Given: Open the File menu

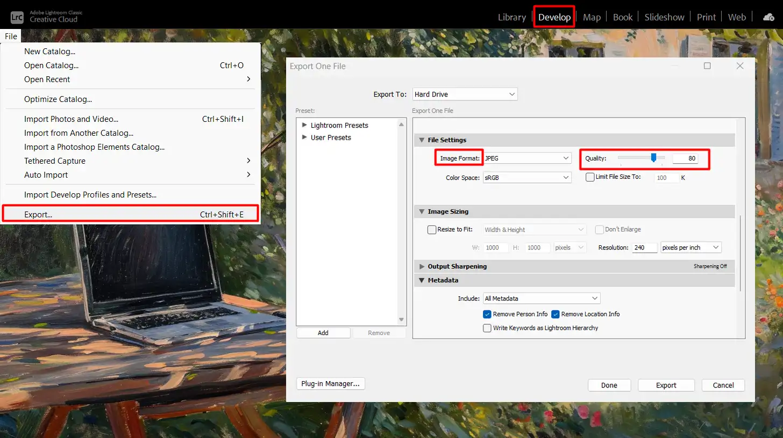Looking at the screenshot, I should [11, 36].
